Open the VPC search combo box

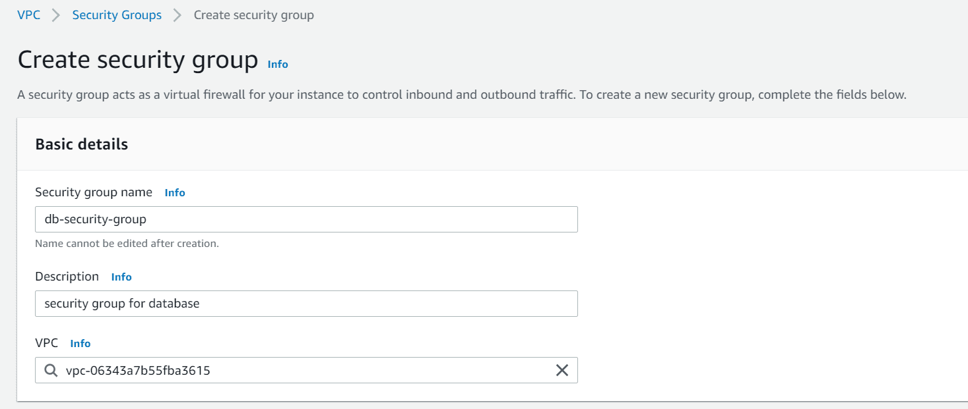[306, 370]
